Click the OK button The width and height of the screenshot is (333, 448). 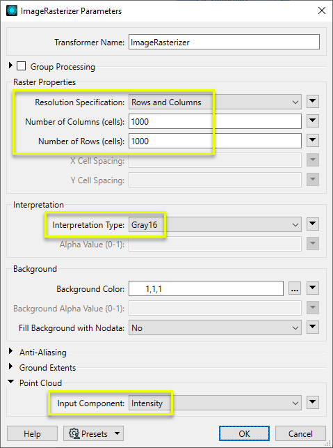(244, 433)
